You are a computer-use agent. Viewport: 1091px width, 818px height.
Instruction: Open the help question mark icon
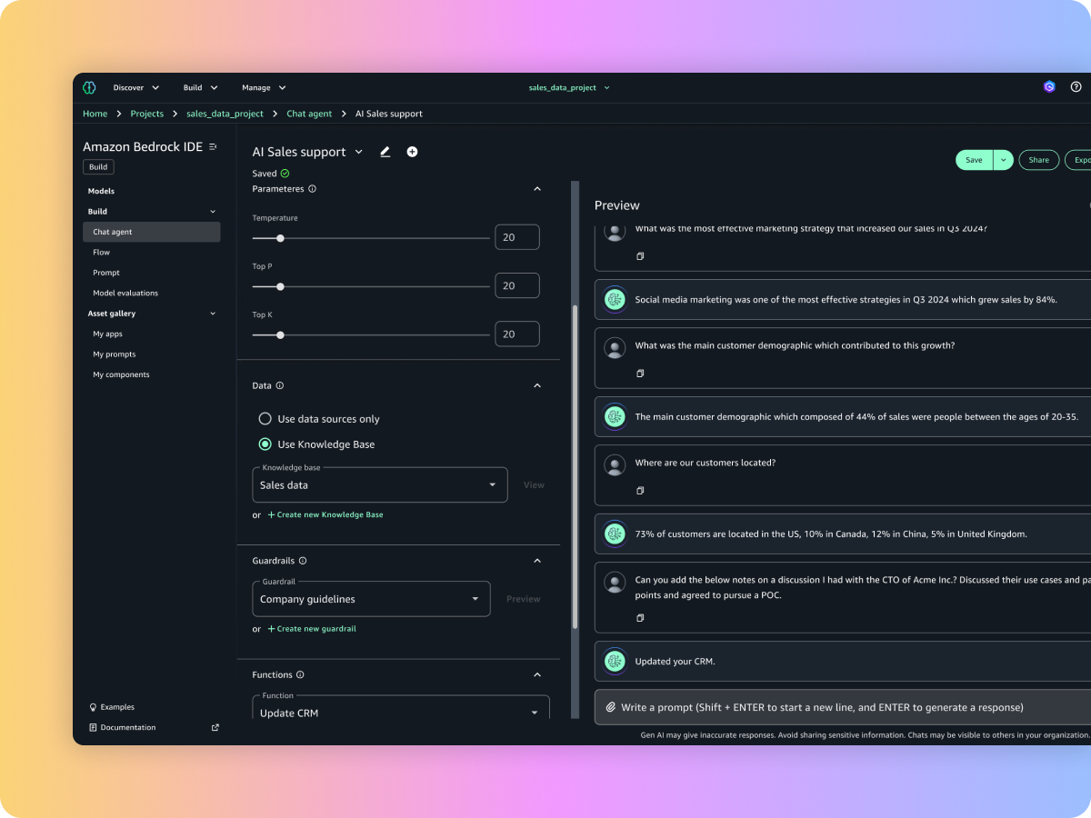pos(1076,87)
